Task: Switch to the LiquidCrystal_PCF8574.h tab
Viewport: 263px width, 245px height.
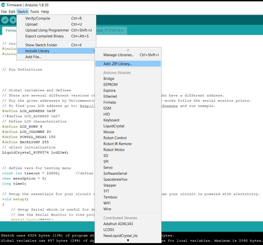Action: click(111, 31)
